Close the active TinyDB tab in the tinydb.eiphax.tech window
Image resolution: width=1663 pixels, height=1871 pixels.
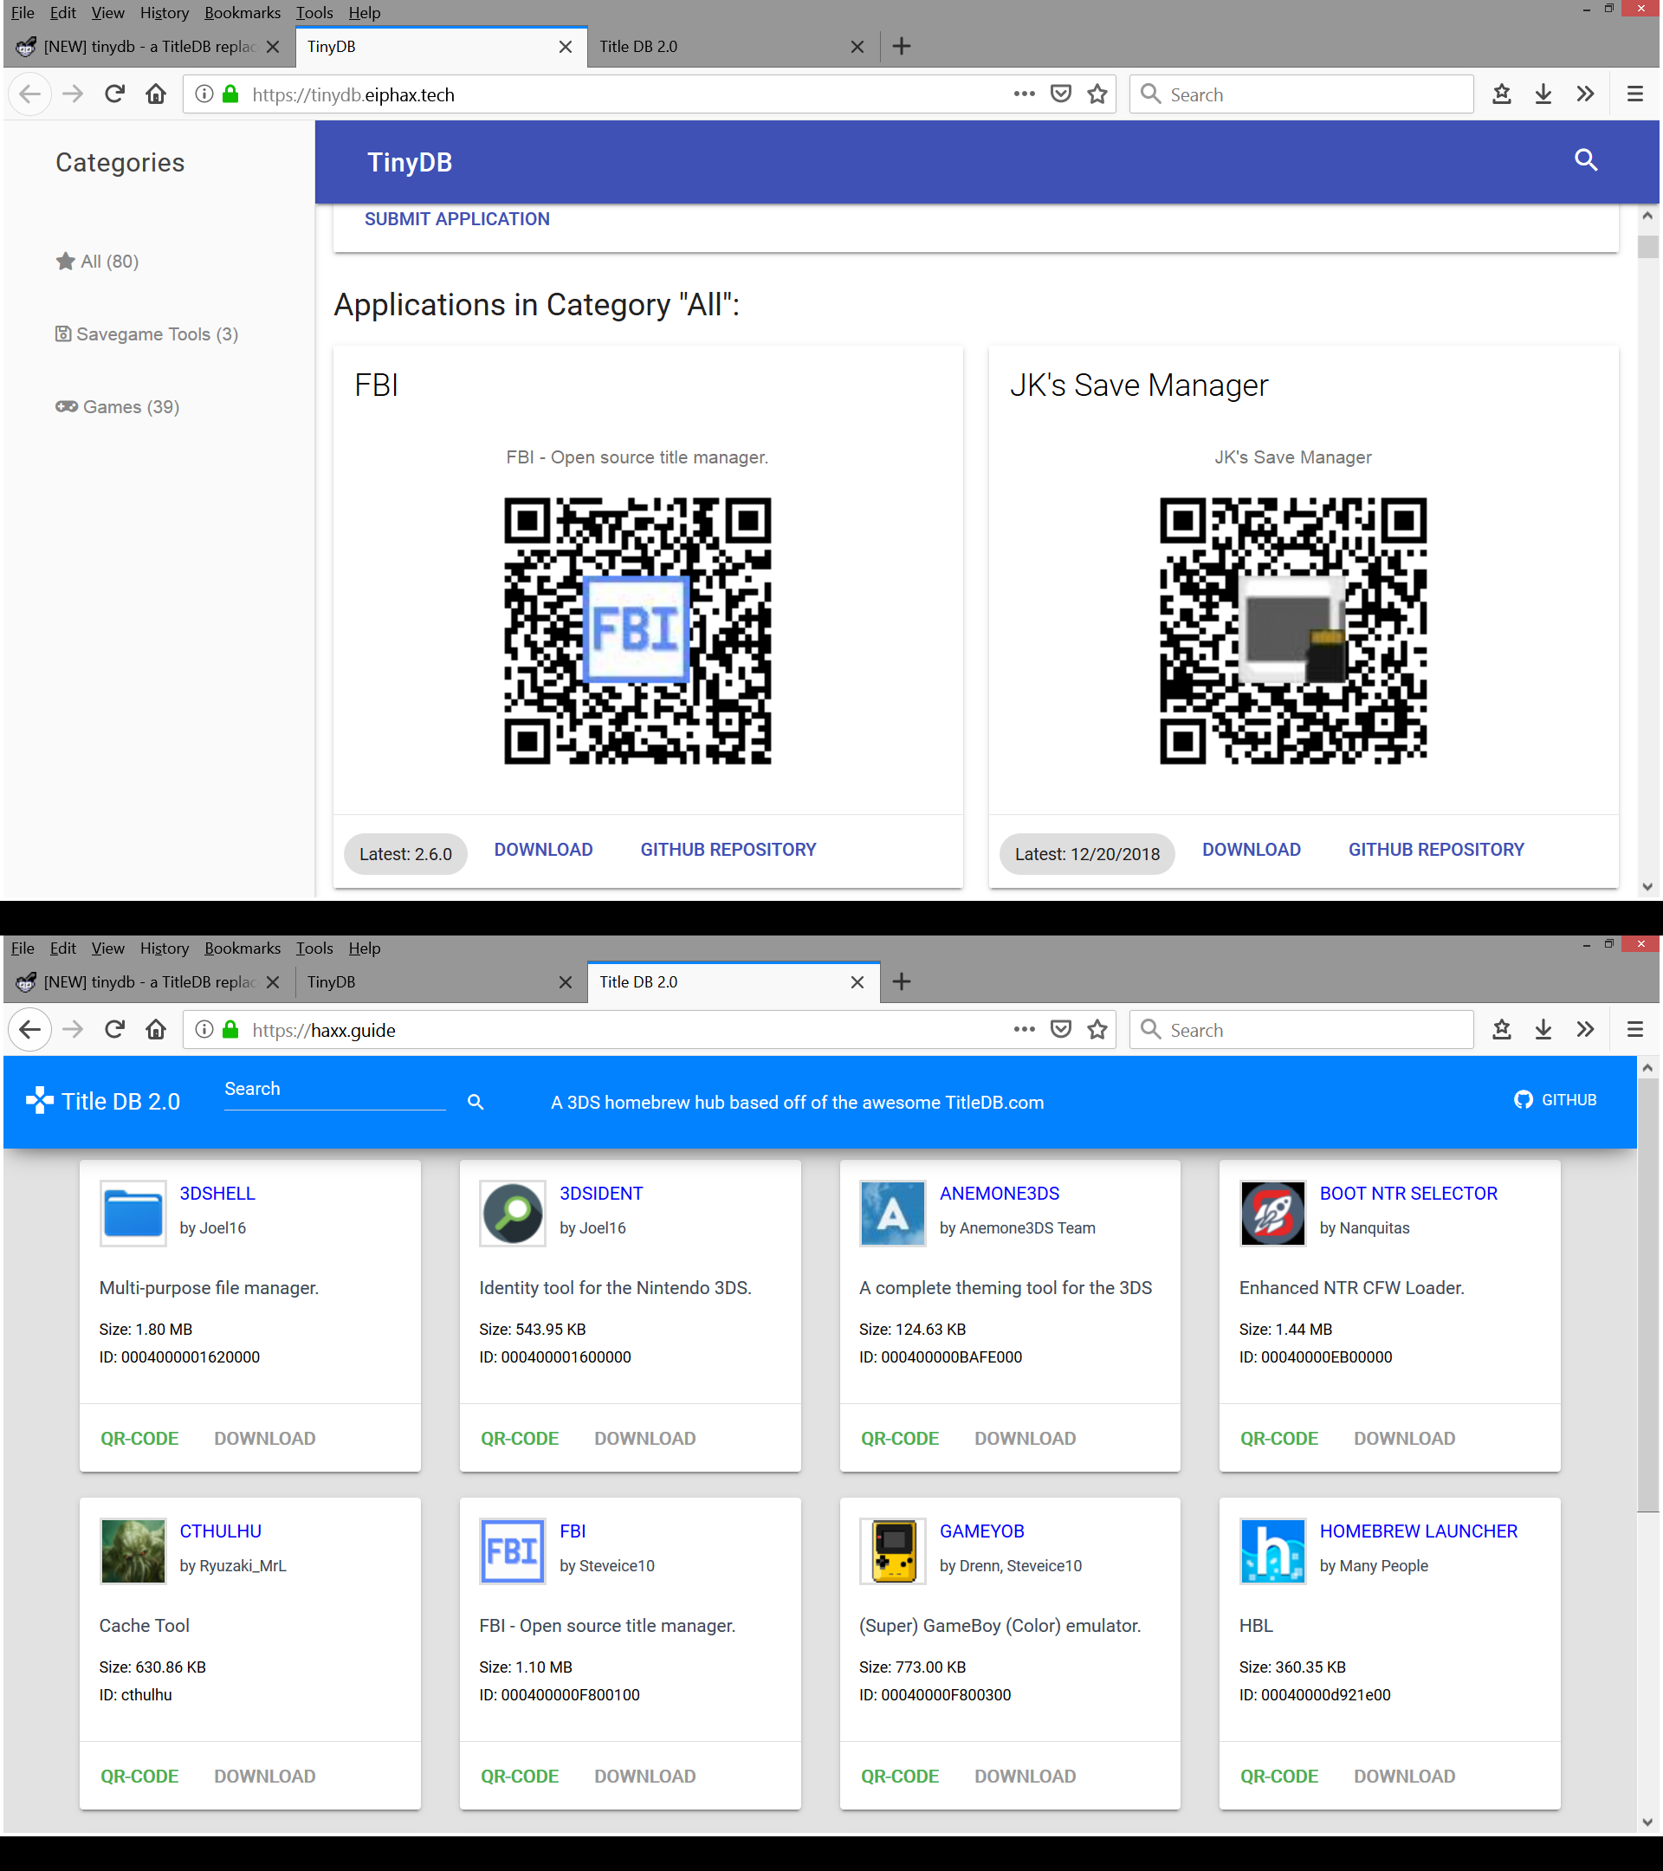(x=566, y=47)
